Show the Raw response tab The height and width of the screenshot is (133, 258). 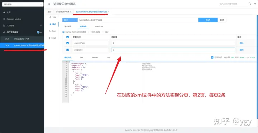81,58
